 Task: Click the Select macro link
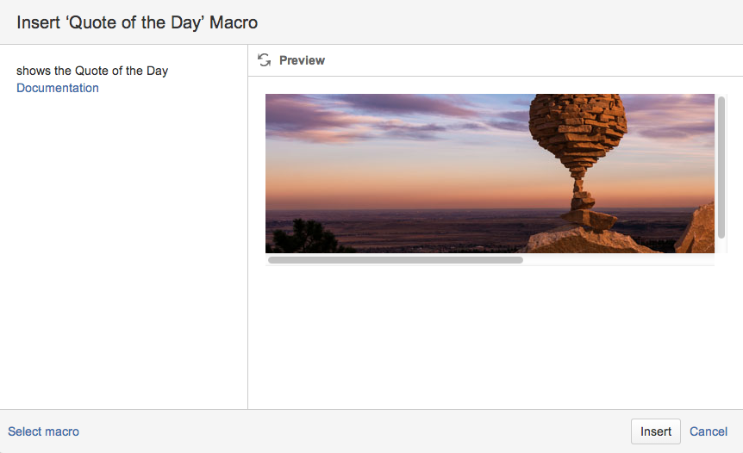44,431
